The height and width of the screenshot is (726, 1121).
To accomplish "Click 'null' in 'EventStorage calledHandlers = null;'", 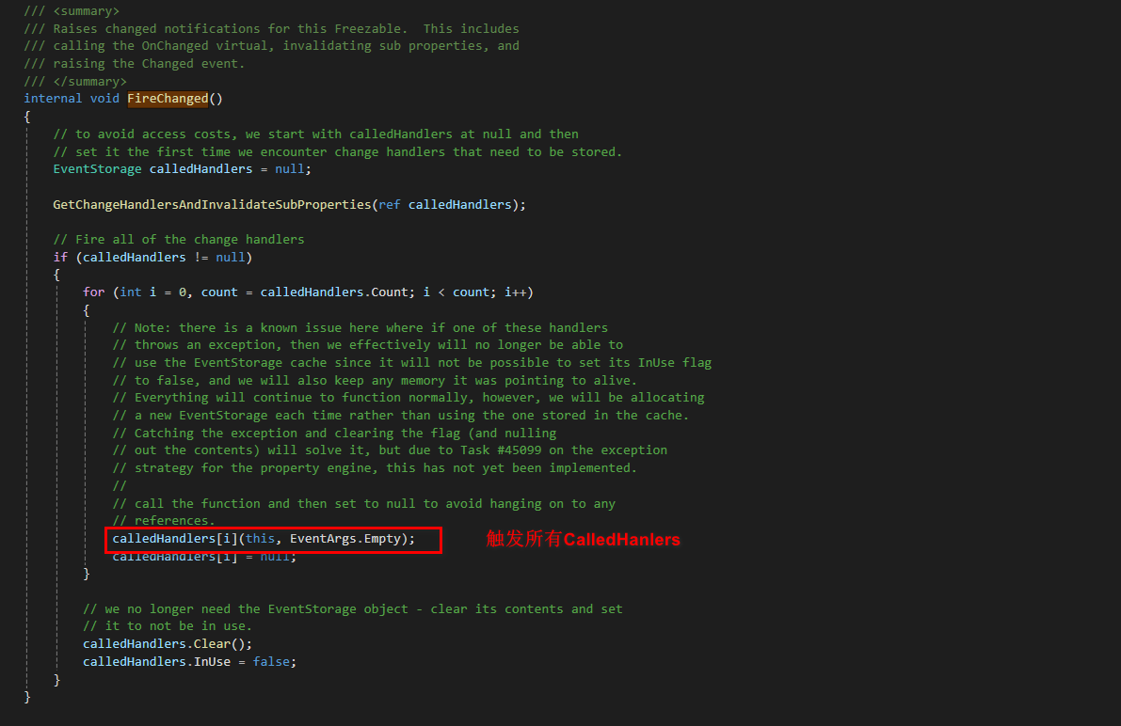I will point(290,169).
